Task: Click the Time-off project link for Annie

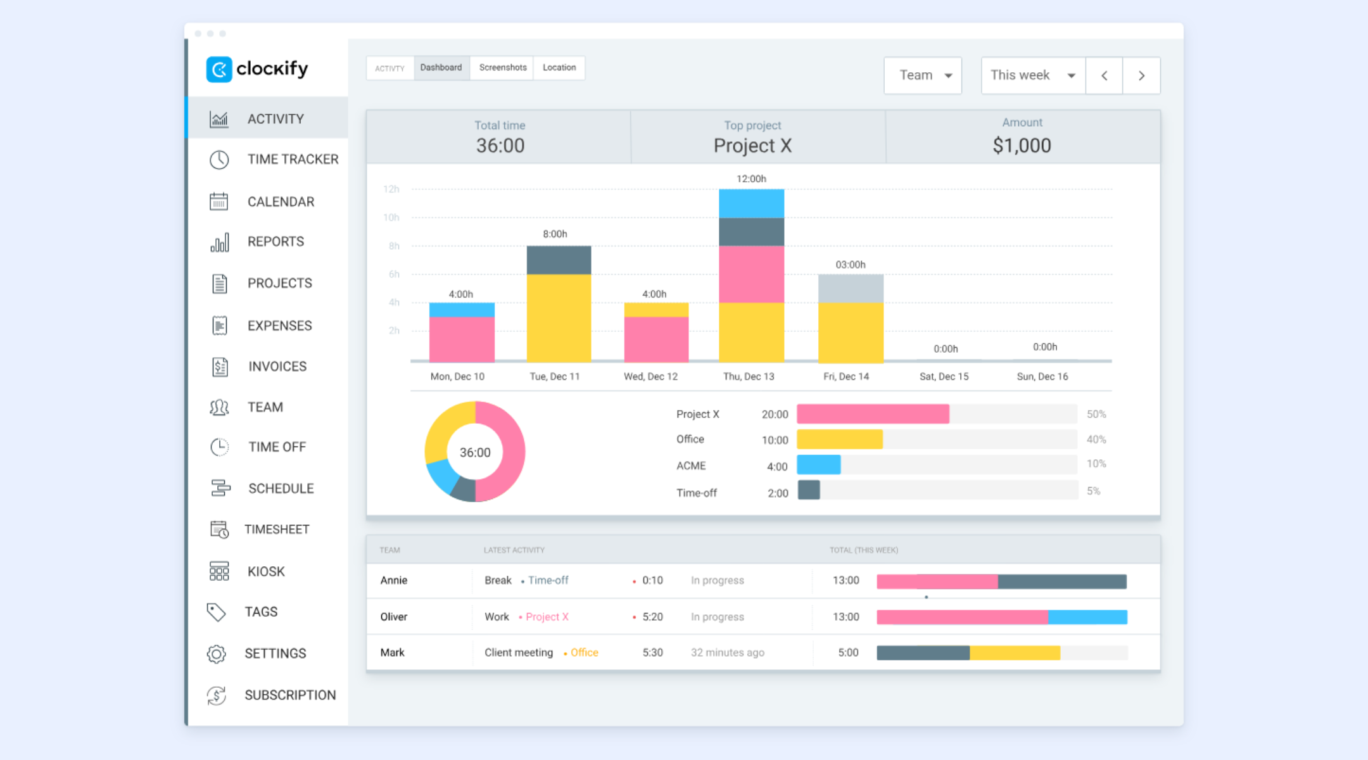Action: pyautogui.click(x=548, y=580)
